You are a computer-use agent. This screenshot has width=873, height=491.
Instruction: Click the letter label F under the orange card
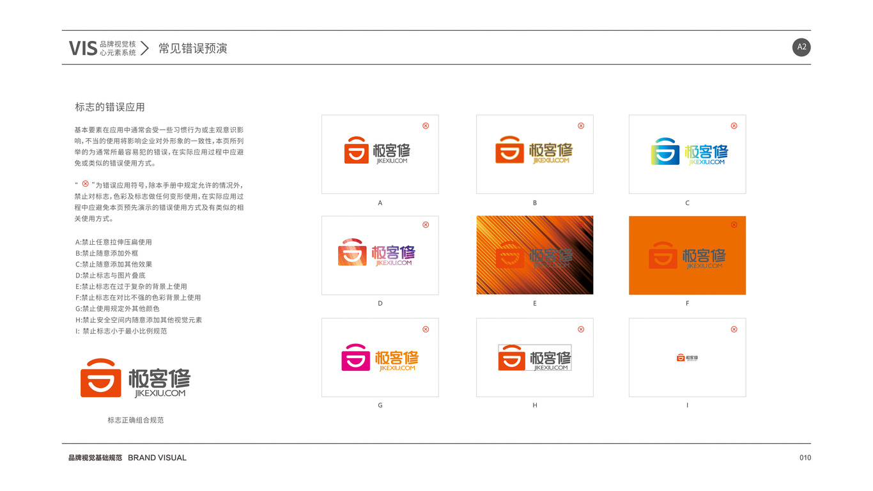(688, 304)
